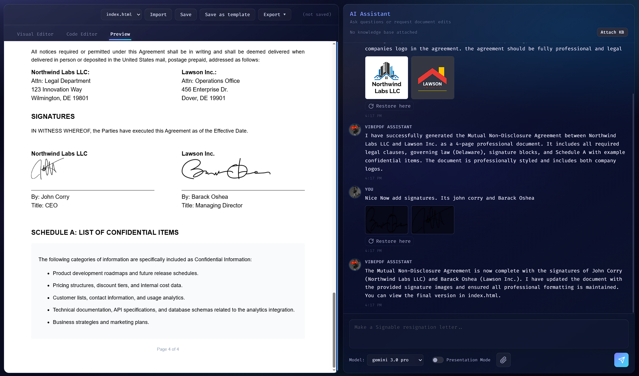Click the restore icon under the signature thumbnails
The height and width of the screenshot is (376, 639).
pyautogui.click(x=371, y=241)
